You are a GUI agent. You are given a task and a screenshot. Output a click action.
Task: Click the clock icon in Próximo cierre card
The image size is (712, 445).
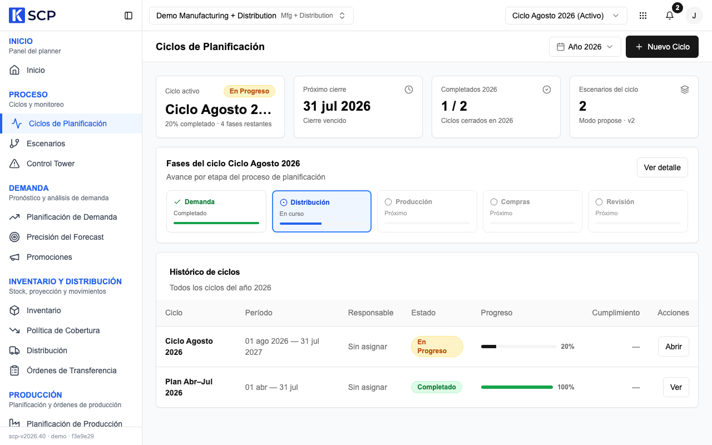pos(409,90)
